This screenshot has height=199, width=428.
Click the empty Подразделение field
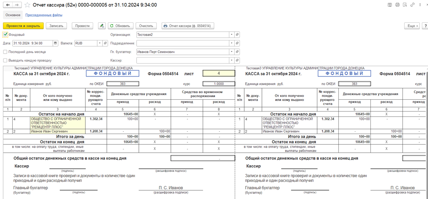183,43
